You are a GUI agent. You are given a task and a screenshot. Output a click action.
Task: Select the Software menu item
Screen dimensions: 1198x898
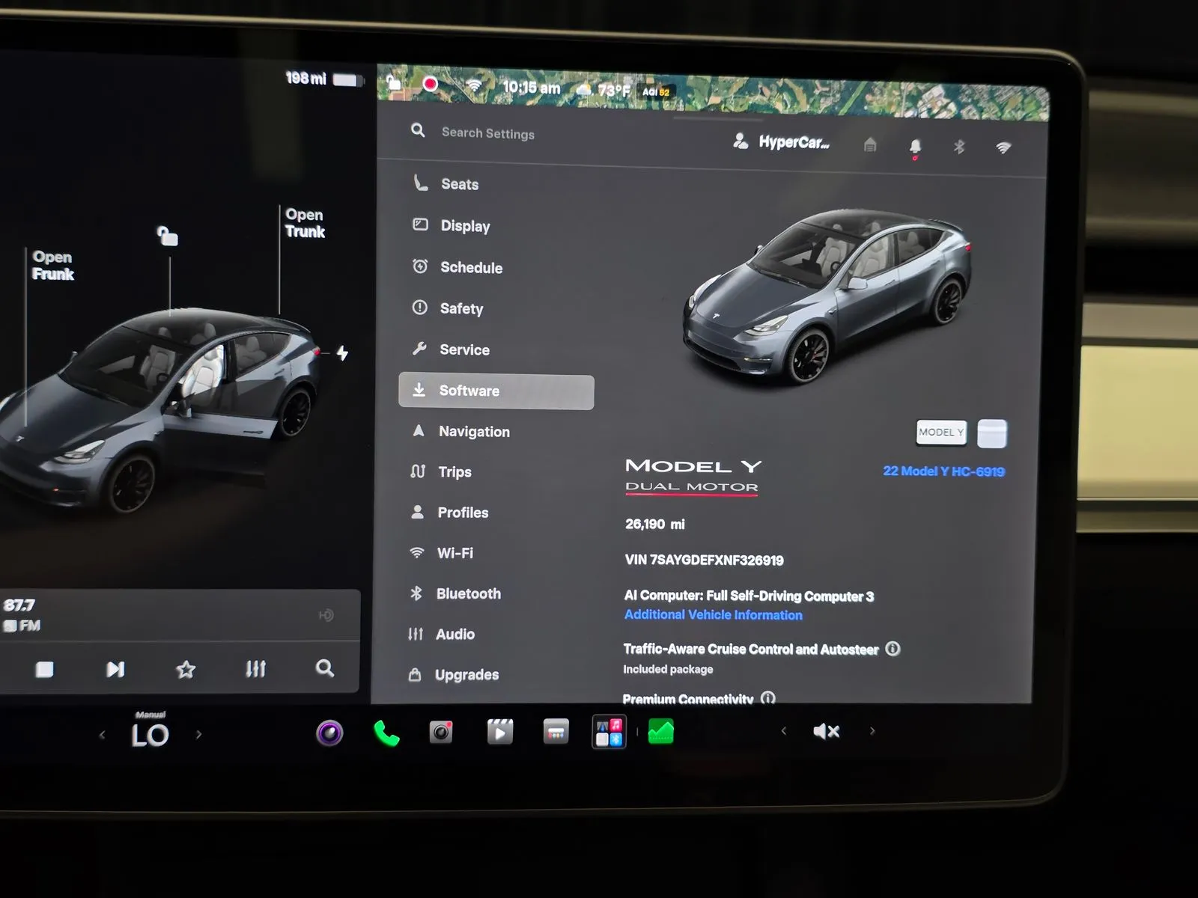click(496, 391)
